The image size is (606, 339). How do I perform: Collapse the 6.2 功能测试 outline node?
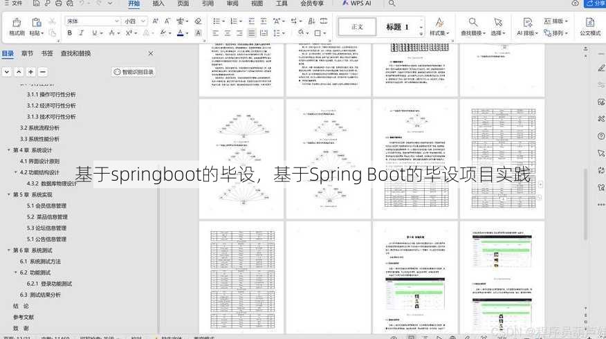point(16,273)
